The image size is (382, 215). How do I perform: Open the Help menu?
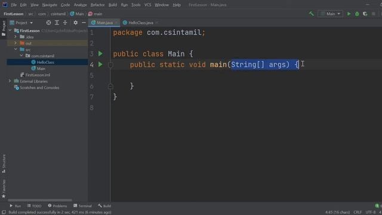click(x=177, y=5)
